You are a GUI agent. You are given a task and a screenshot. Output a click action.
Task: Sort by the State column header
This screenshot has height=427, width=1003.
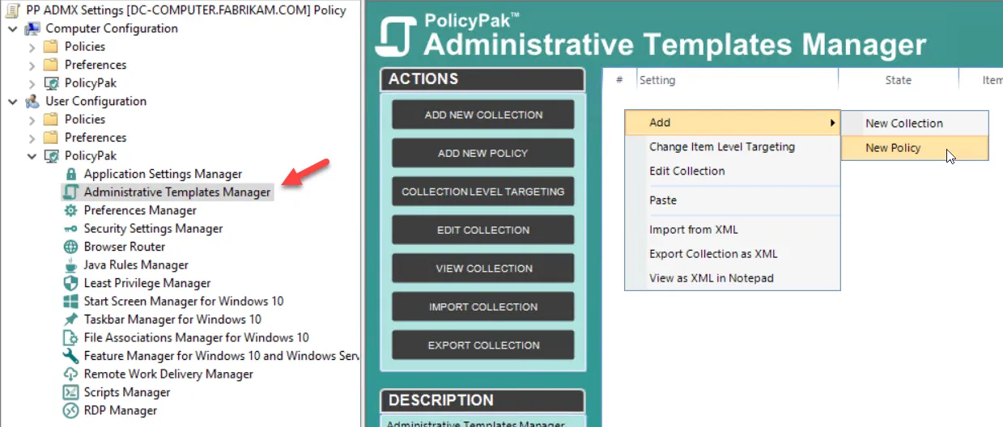[x=899, y=80]
